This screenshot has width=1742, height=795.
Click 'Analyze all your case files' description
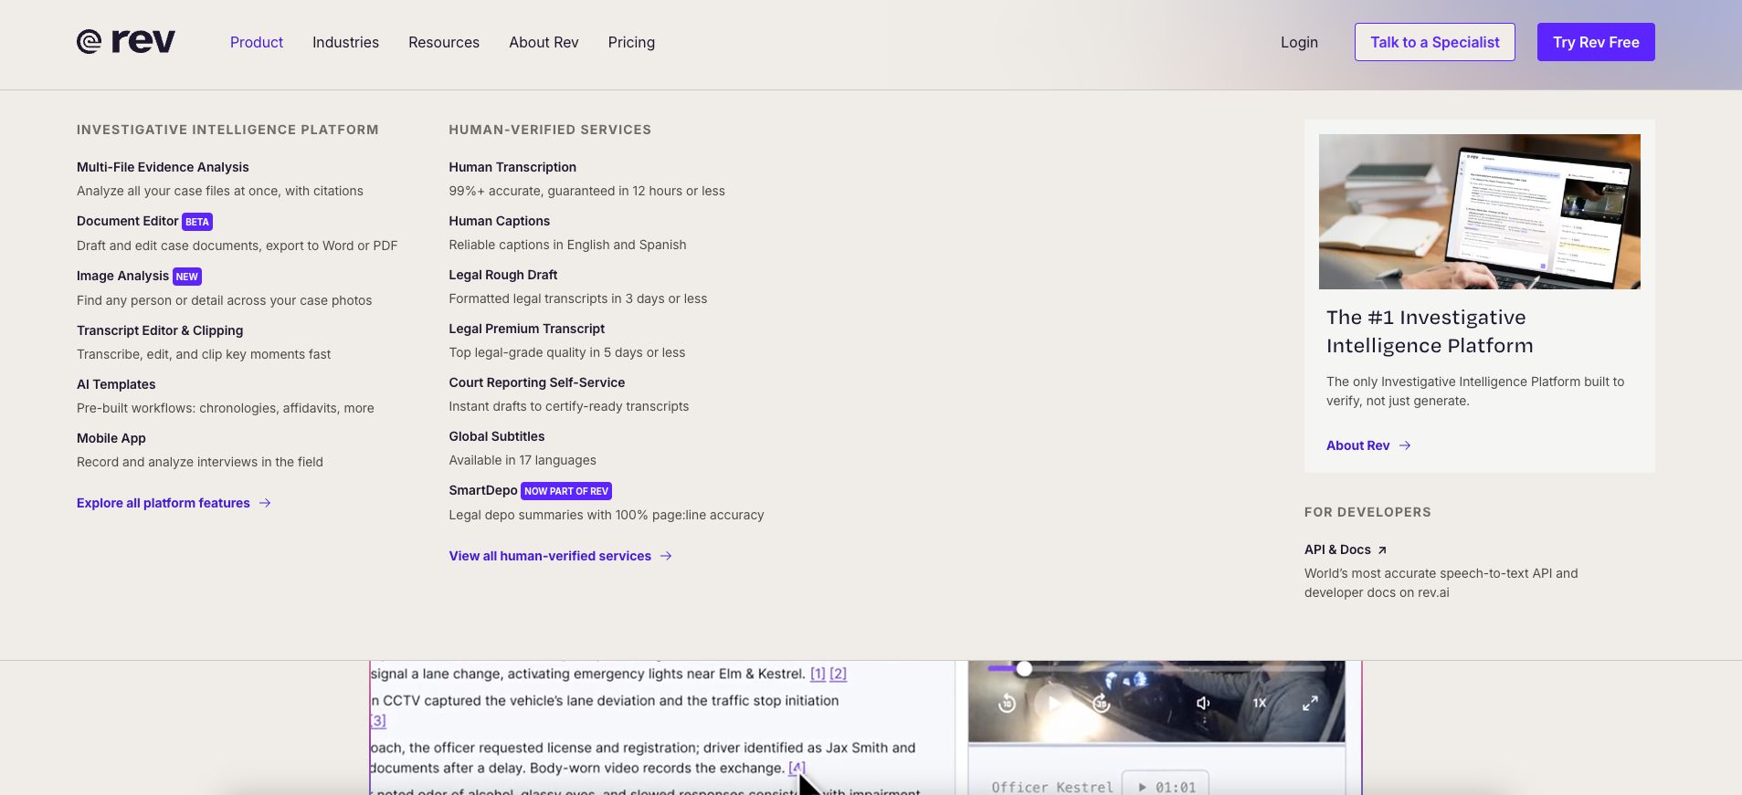click(220, 191)
